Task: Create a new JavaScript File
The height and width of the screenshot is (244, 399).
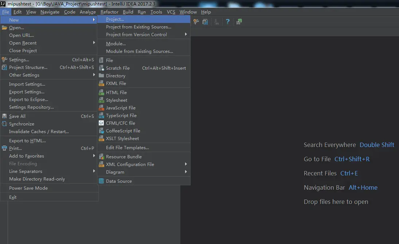Action: [144, 108]
